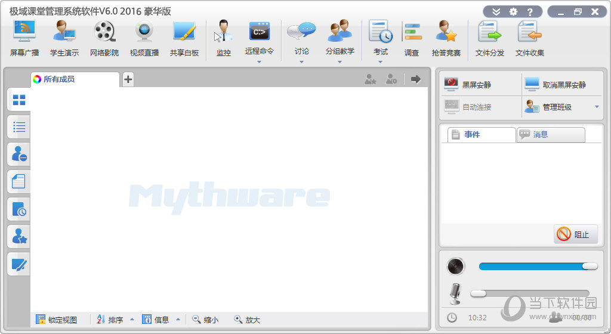Select the All Members (所有成员) tab
This screenshot has width=611, height=334.
click(x=75, y=79)
